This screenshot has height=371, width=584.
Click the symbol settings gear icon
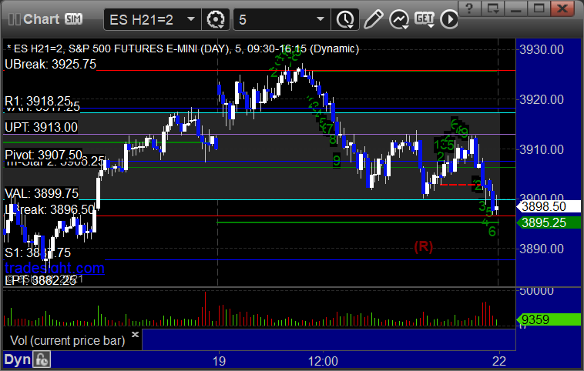[x=216, y=19]
